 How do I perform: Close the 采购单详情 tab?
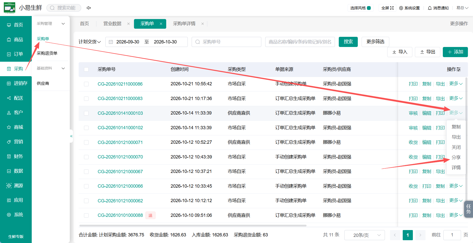coord(202,24)
